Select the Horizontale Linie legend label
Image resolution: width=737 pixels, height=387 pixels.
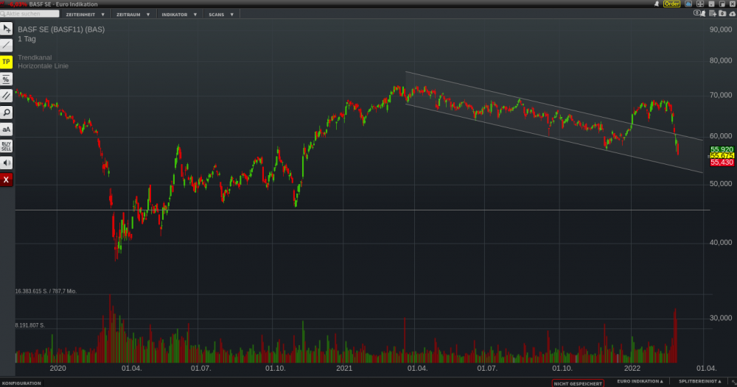click(43, 65)
